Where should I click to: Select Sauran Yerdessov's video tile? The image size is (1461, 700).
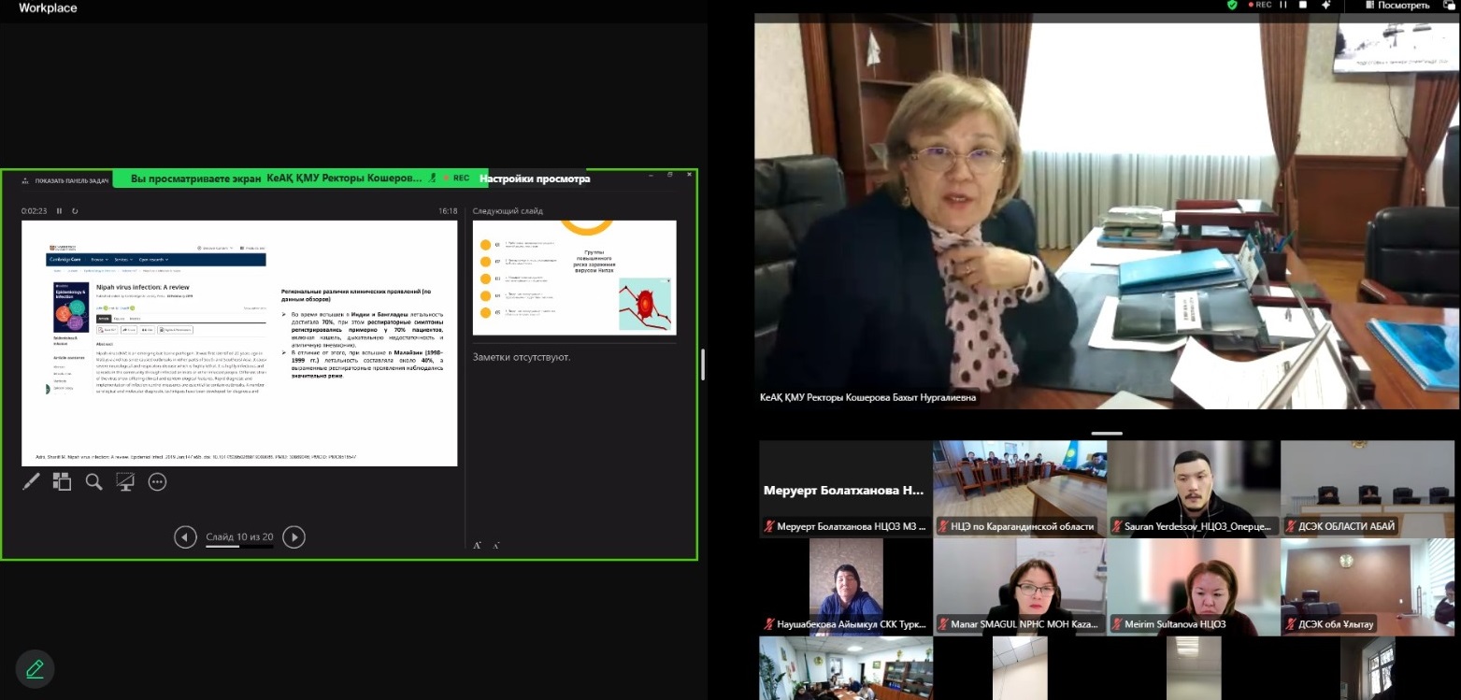[1192, 487]
